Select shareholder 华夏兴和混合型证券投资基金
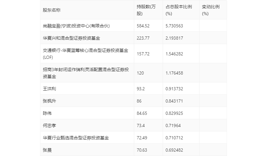This screenshot has width=267, height=156. 71,38
